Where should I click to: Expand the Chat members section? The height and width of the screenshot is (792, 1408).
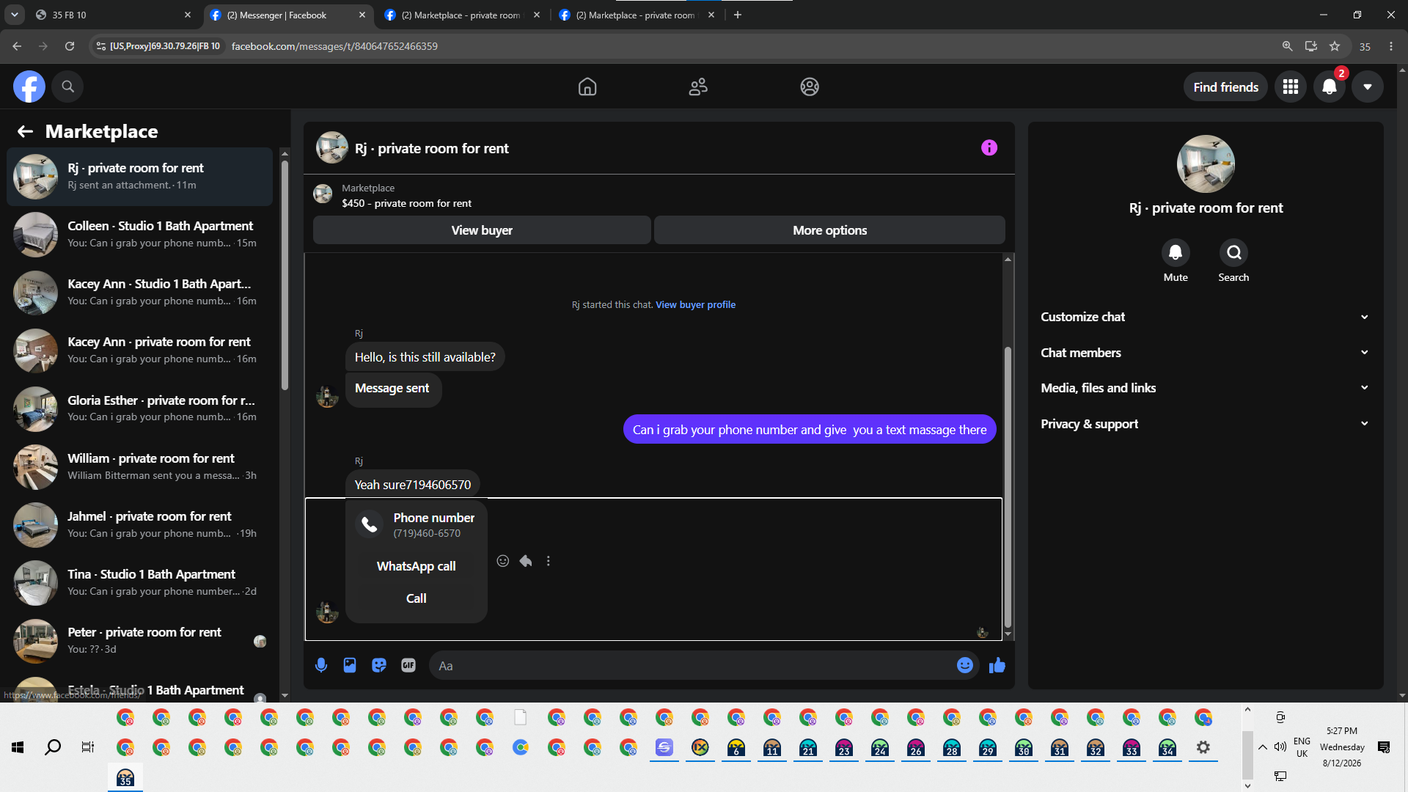(x=1205, y=353)
